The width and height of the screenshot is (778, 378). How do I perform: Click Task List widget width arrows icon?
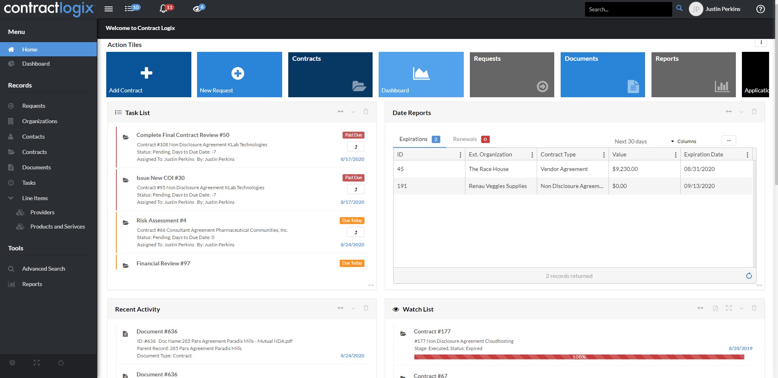tap(341, 111)
